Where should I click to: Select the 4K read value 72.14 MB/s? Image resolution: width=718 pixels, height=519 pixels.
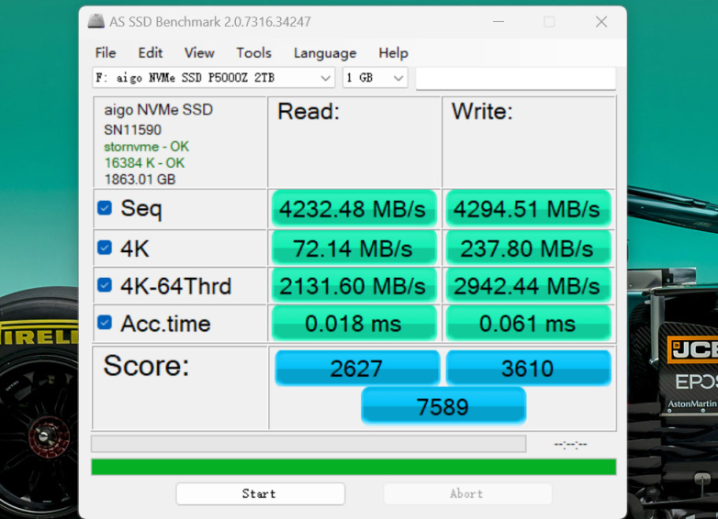[353, 248]
